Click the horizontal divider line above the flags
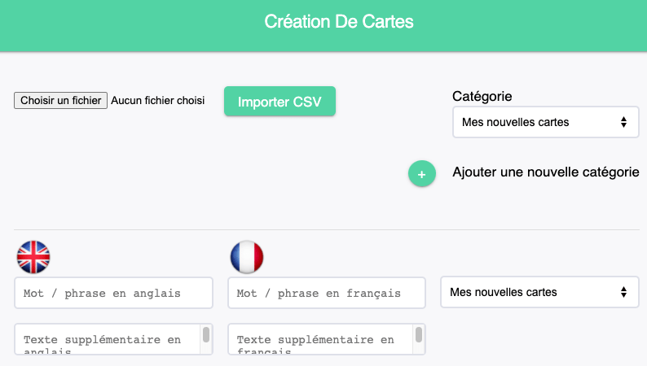Screen dimensions: 647x366 [327, 230]
